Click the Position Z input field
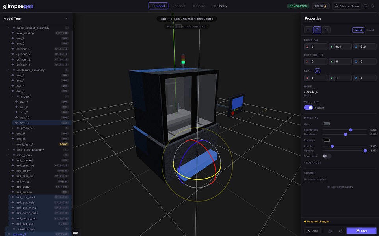 (x=364, y=46)
